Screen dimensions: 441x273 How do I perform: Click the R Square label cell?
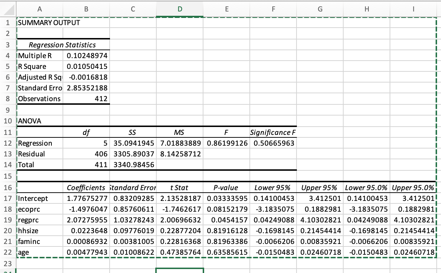click(40, 66)
